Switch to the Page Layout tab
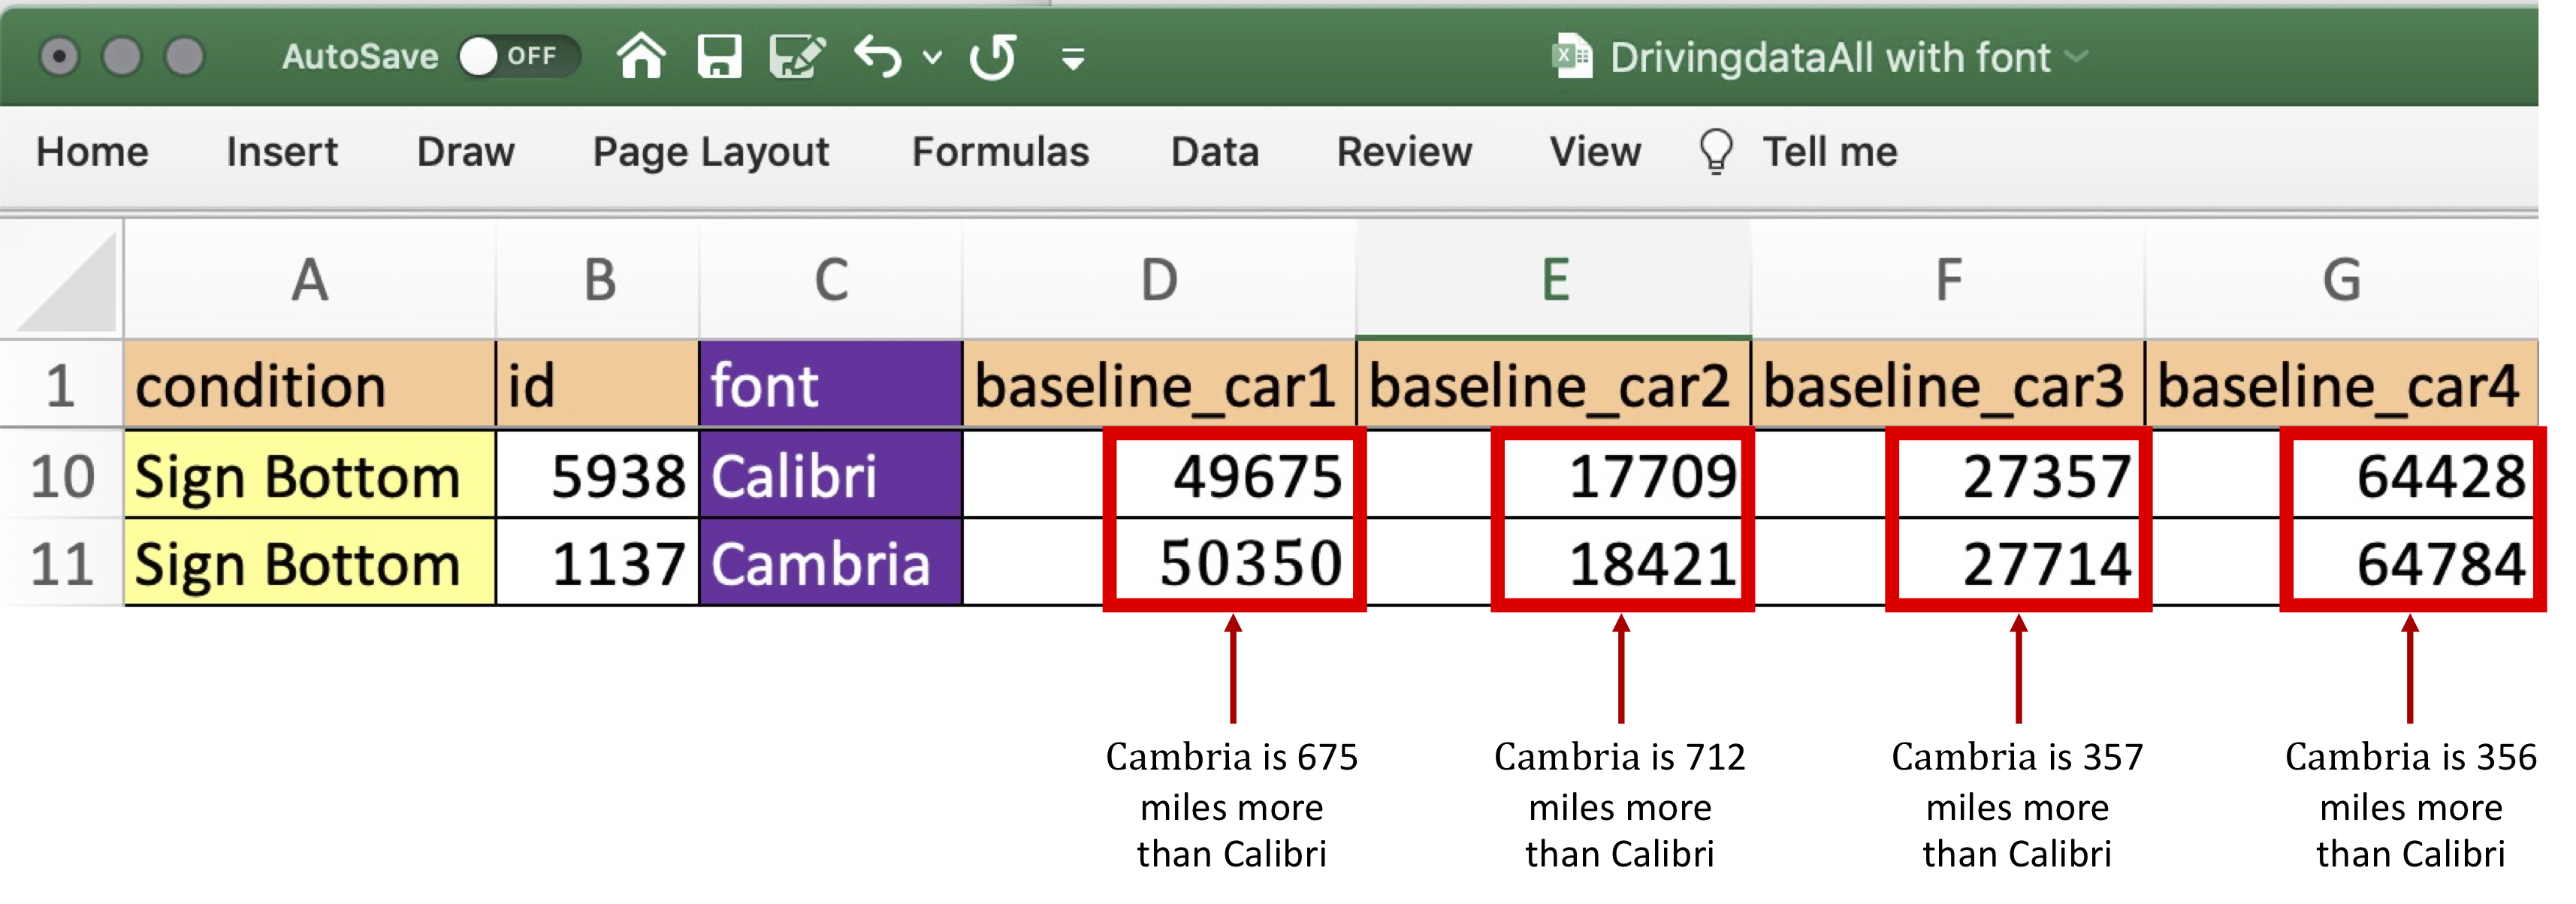2576x904 pixels. [x=711, y=152]
